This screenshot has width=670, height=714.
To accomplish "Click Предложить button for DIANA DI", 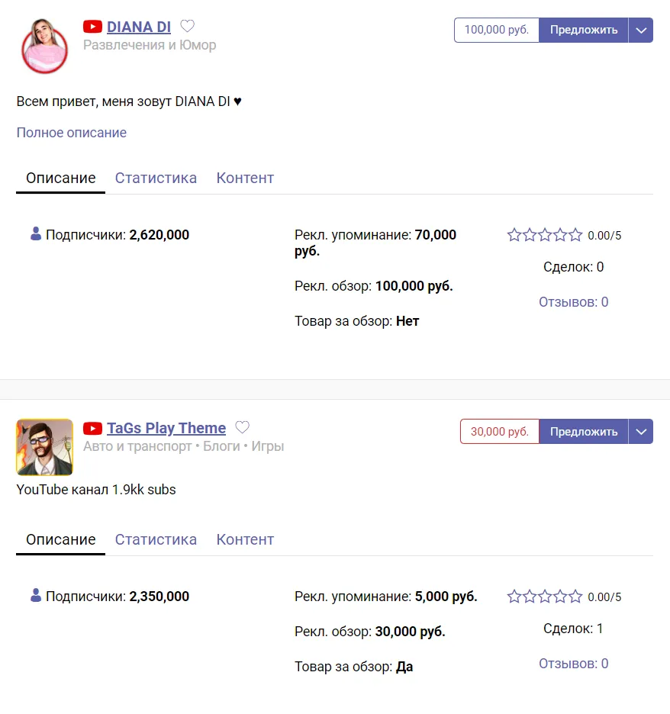I will click(x=584, y=30).
